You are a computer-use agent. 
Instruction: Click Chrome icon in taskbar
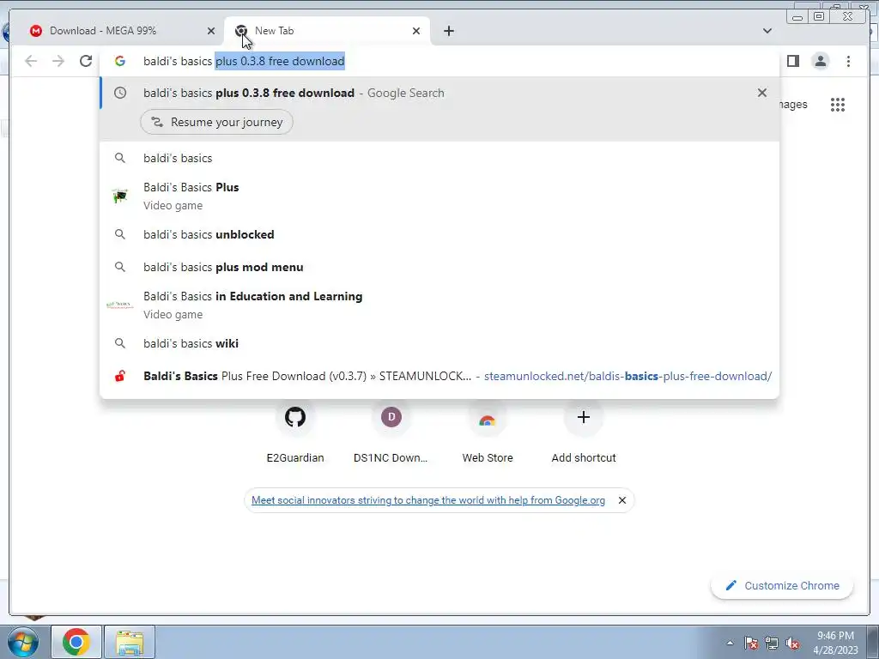(x=76, y=642)
